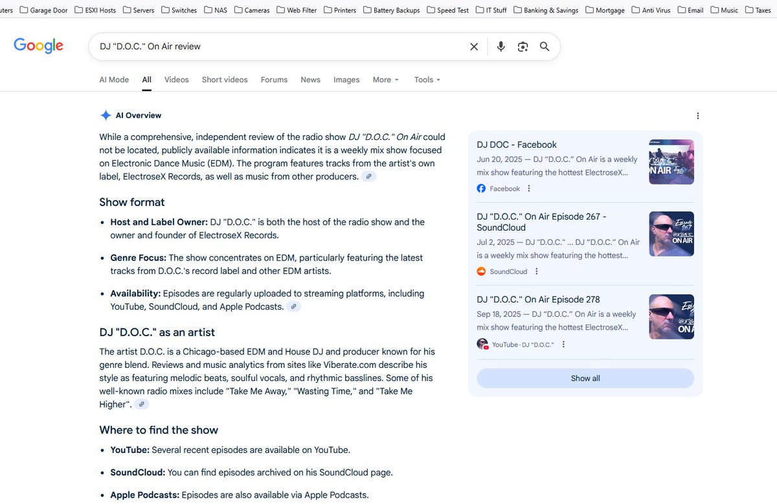Screen dimensions: 777x504
Task: Open the Mortgage bookmark folder
Action: [x=605, y=10]
